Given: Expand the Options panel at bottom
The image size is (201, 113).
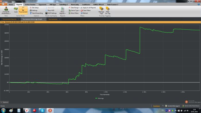Looking at the screenshot, I should pyautogui.click(x=5, y=102).
